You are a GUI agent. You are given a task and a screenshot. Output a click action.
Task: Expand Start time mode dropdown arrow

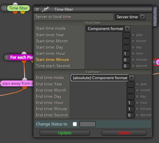(x=127, y=29)
